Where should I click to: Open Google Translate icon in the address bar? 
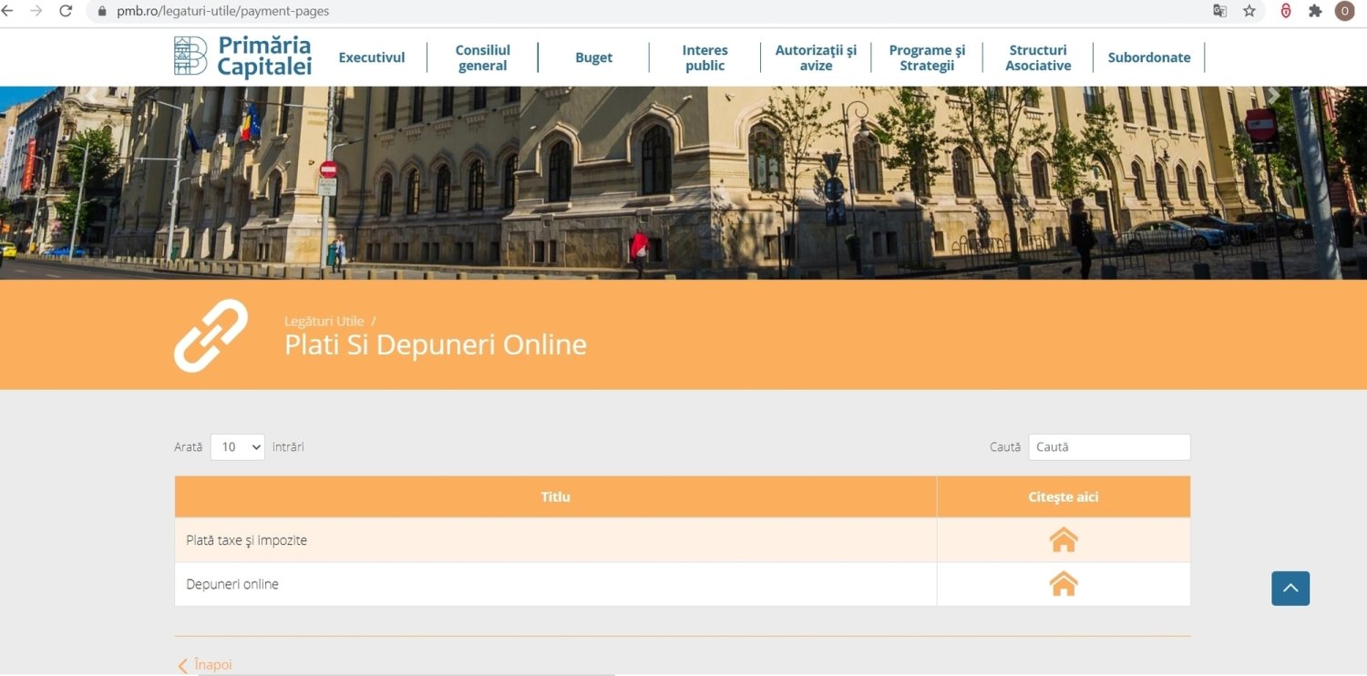click(x=1219, y=11)
